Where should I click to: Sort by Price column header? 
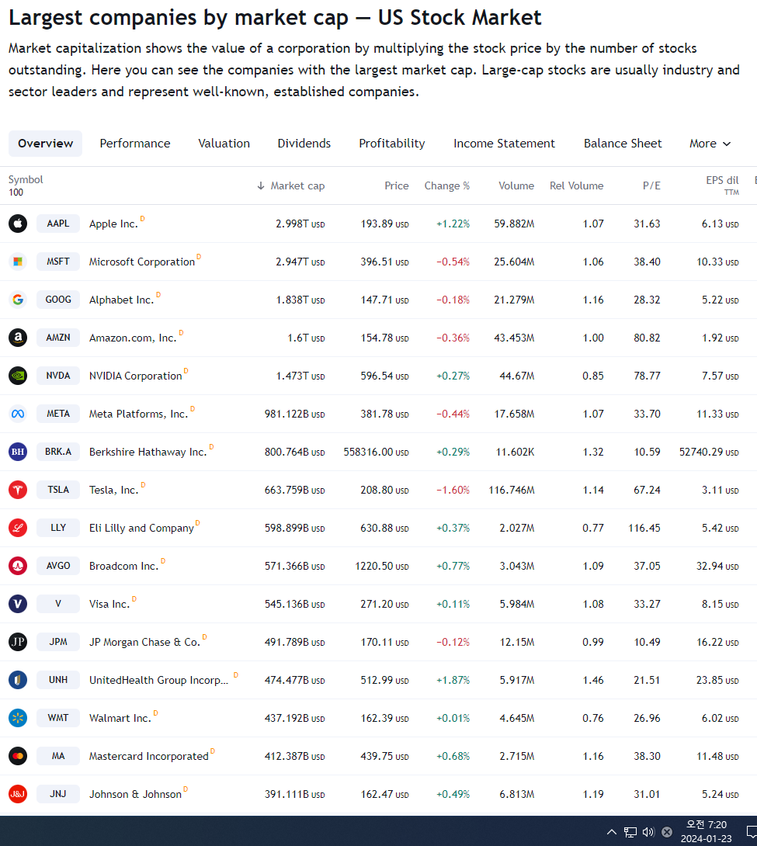tap(397, 185)
